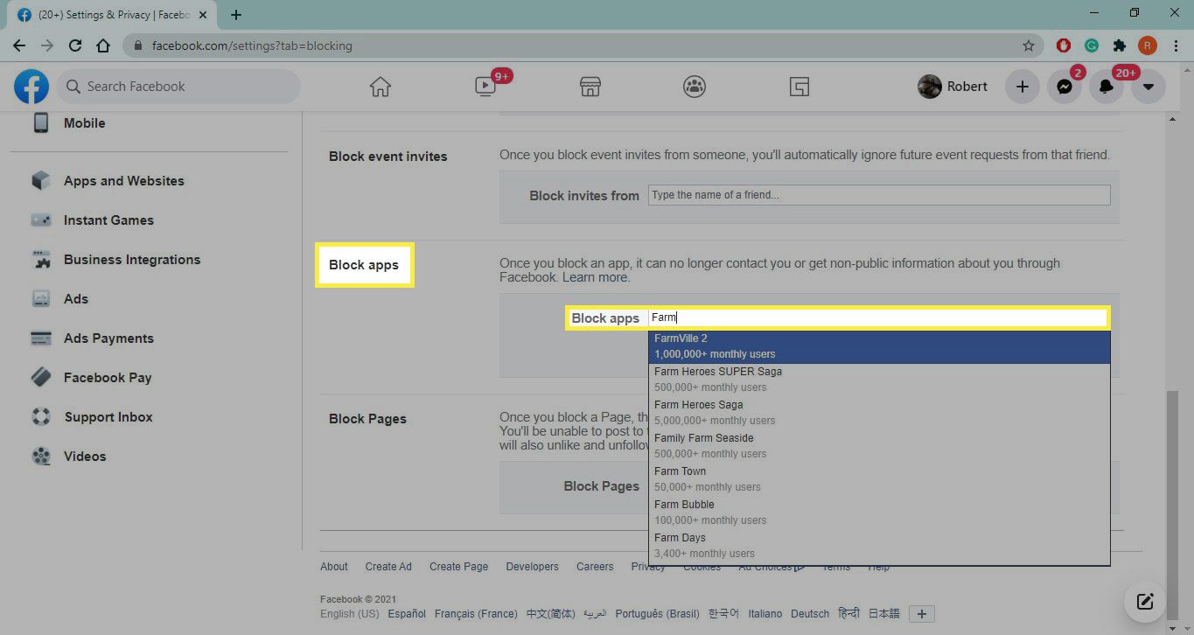The width and height of the screenshot is (1194, 635).
Task: Click the Facebook Pay icon
Action: pyautogui.click(x=41, y=378)
